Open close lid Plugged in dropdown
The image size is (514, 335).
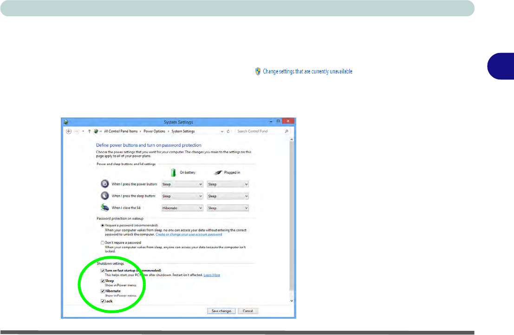coord(228,208)
